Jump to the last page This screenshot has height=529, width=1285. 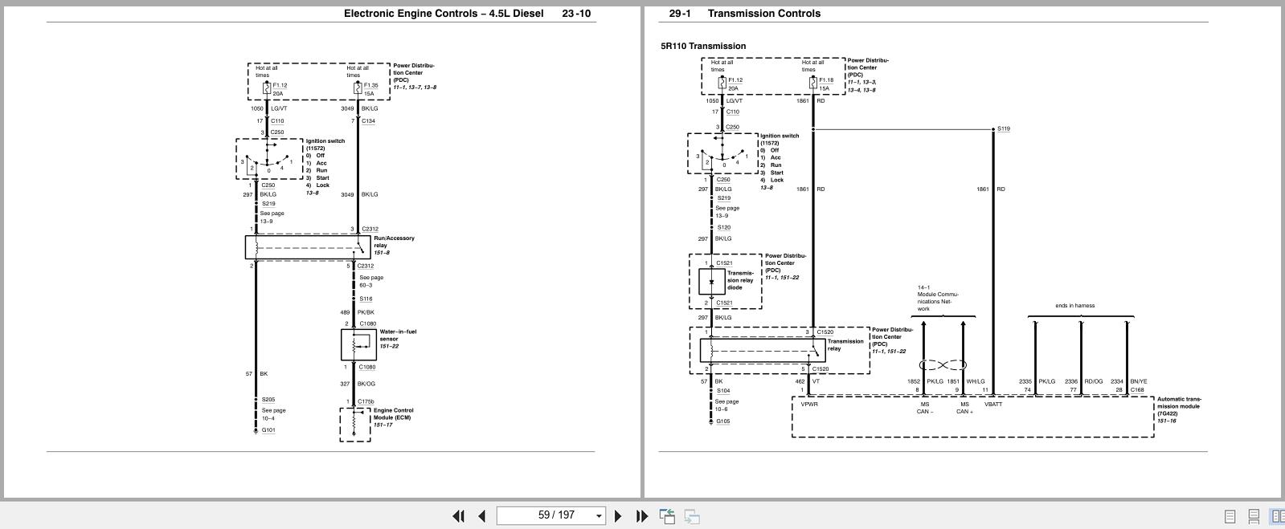click(x=641, y=516)
